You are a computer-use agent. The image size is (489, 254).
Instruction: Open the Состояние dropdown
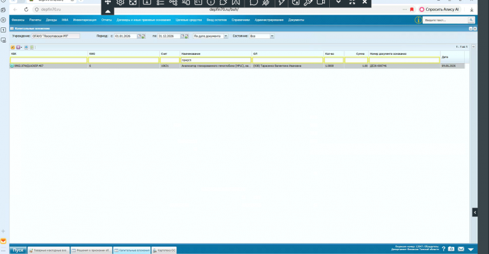(x=272, y=36)
